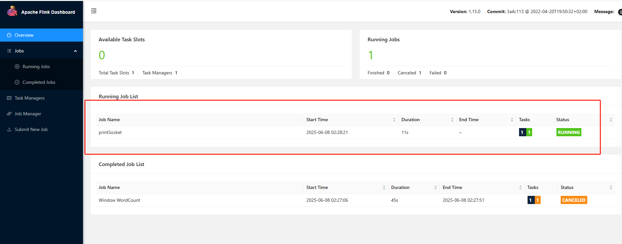Viewport: 622px width, 244px height.
Task: Click the Canceled jobs count
Action: click(x=420, y=73)
